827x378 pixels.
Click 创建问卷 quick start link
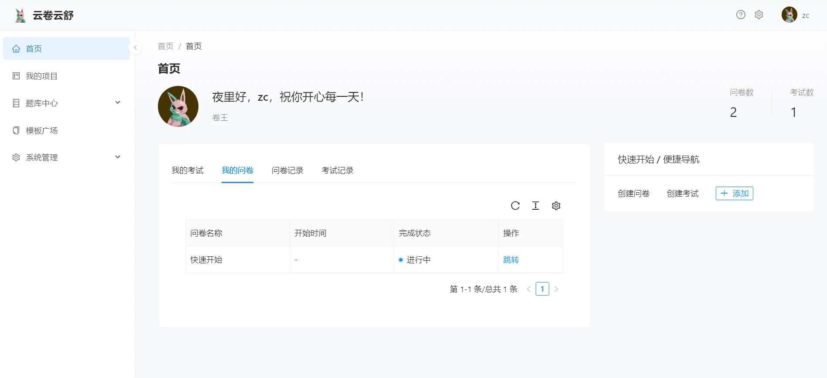634,194
